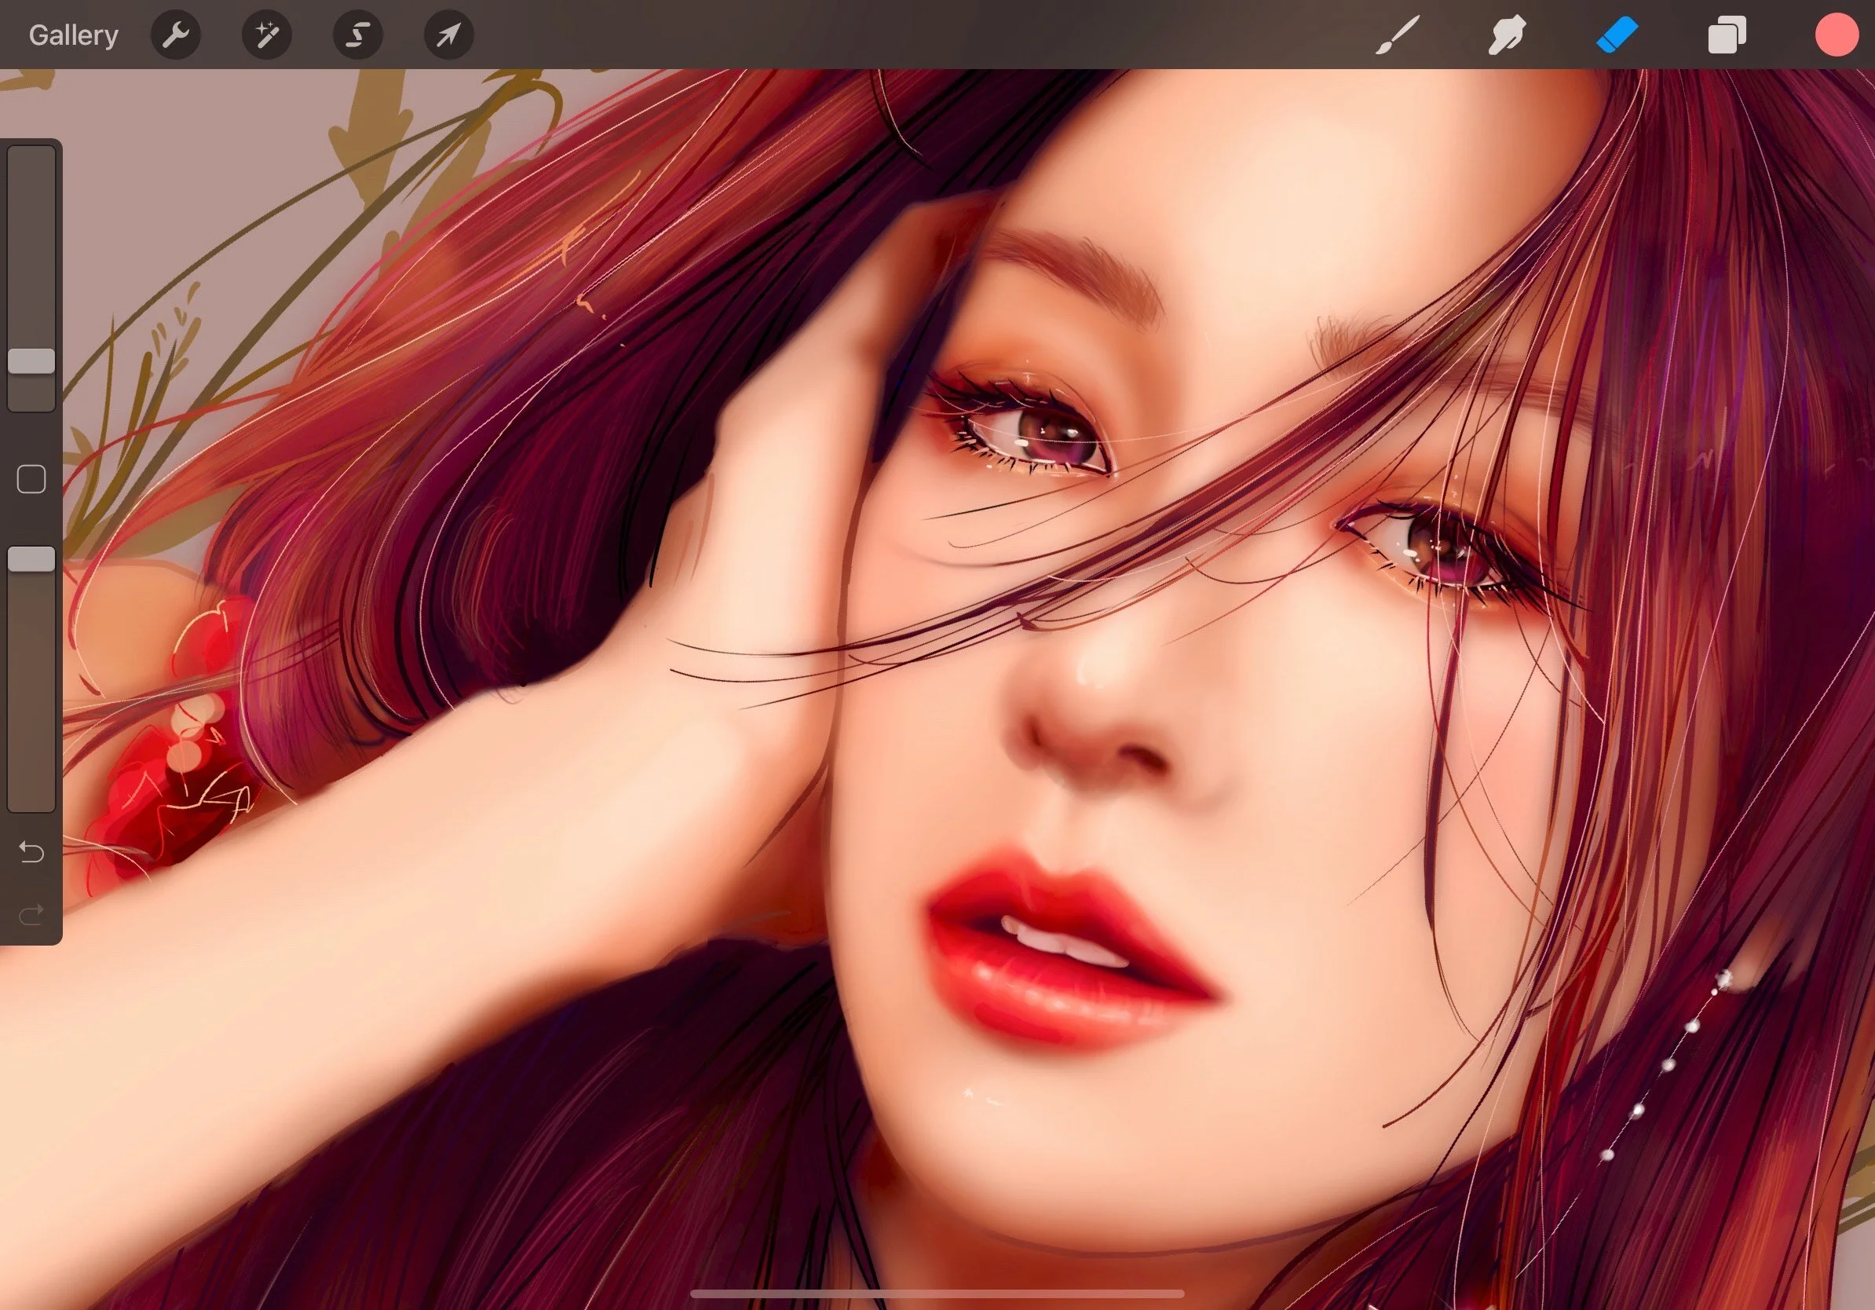Open the Layers panel
Viewport: 1875px width, 1310px height.
click(x=1727, y=35)
